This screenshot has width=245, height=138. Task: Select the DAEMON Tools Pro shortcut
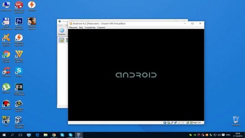tap(19, 40)
